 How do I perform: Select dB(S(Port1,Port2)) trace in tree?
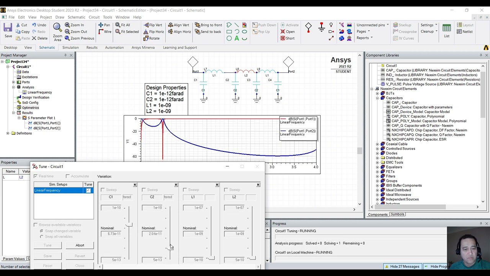[47, 128]
